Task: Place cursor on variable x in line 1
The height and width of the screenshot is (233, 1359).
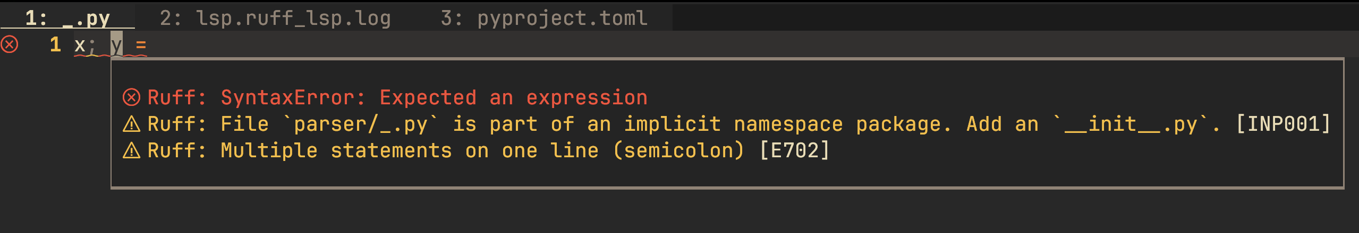Action: [80, 46]
